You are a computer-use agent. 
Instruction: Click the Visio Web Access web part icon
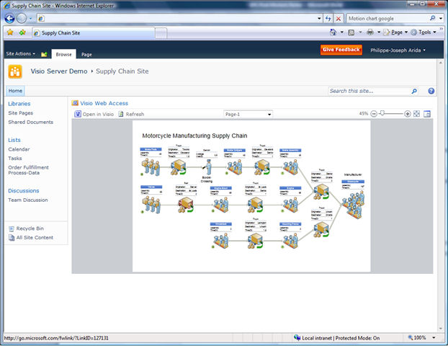(x=75, y=103)
